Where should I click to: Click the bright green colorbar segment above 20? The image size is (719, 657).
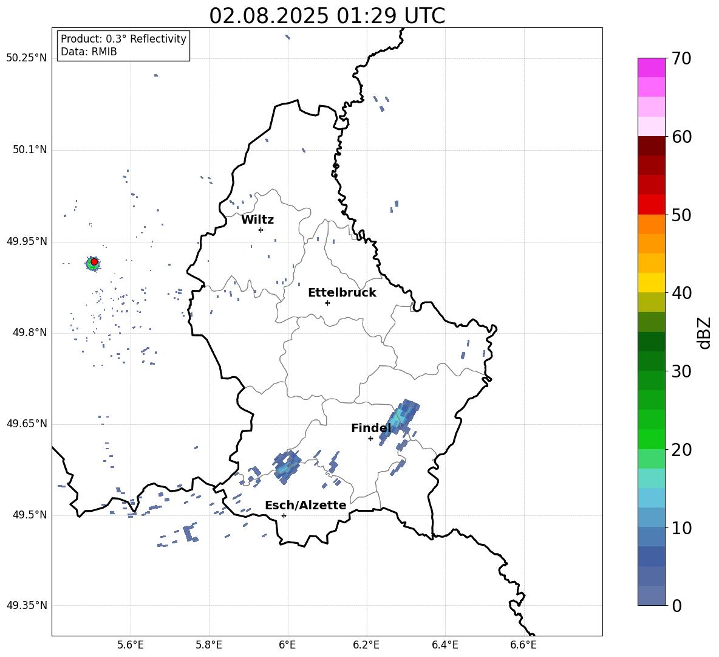(x=651, y=439)
